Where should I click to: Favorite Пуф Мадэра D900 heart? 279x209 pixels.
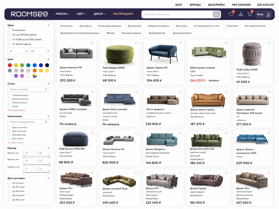coord(136,43)
